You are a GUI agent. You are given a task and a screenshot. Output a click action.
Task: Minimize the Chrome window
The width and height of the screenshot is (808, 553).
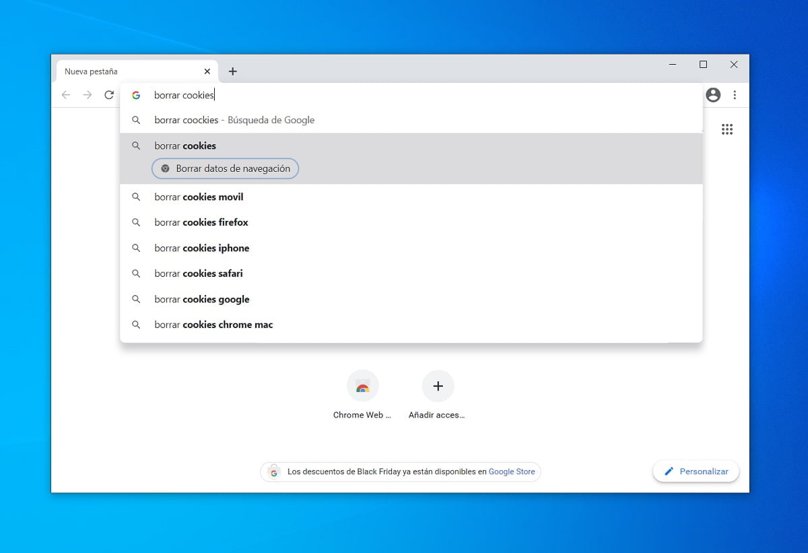coord(673,65)
